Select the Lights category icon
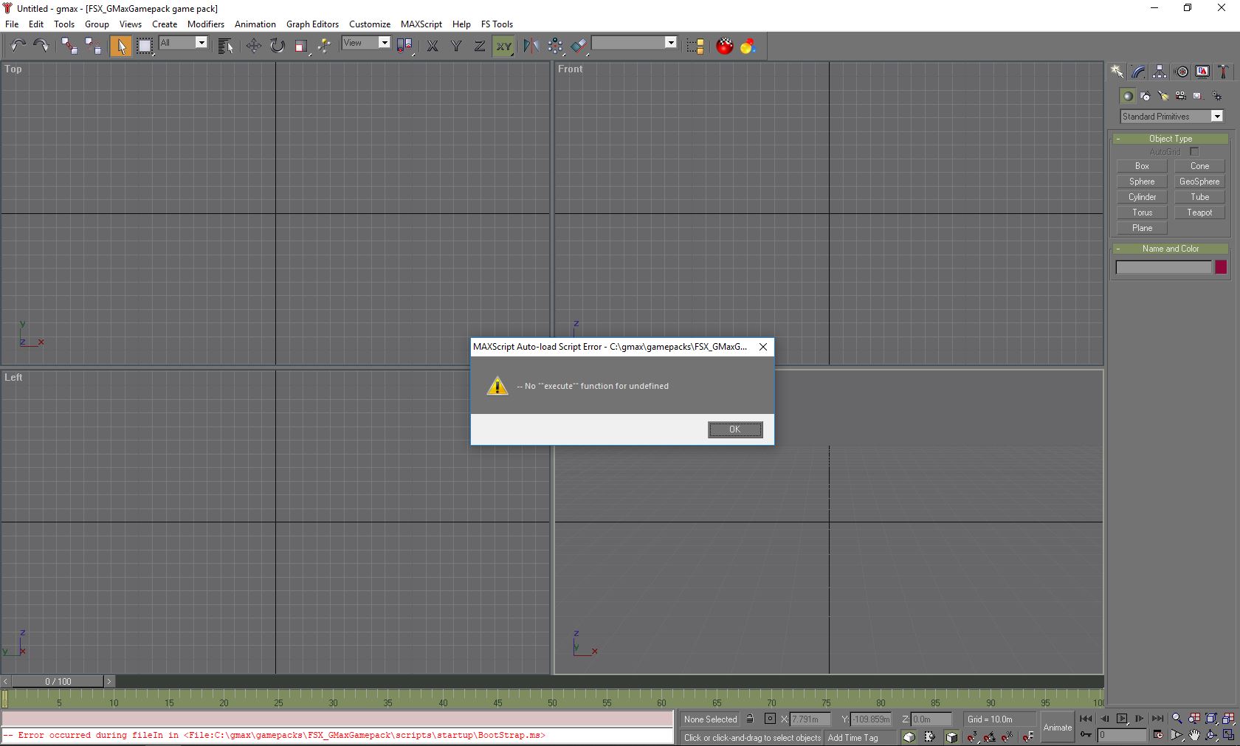The height and width of the screenshot is (746, 1240). click(x=1162, y=96)
